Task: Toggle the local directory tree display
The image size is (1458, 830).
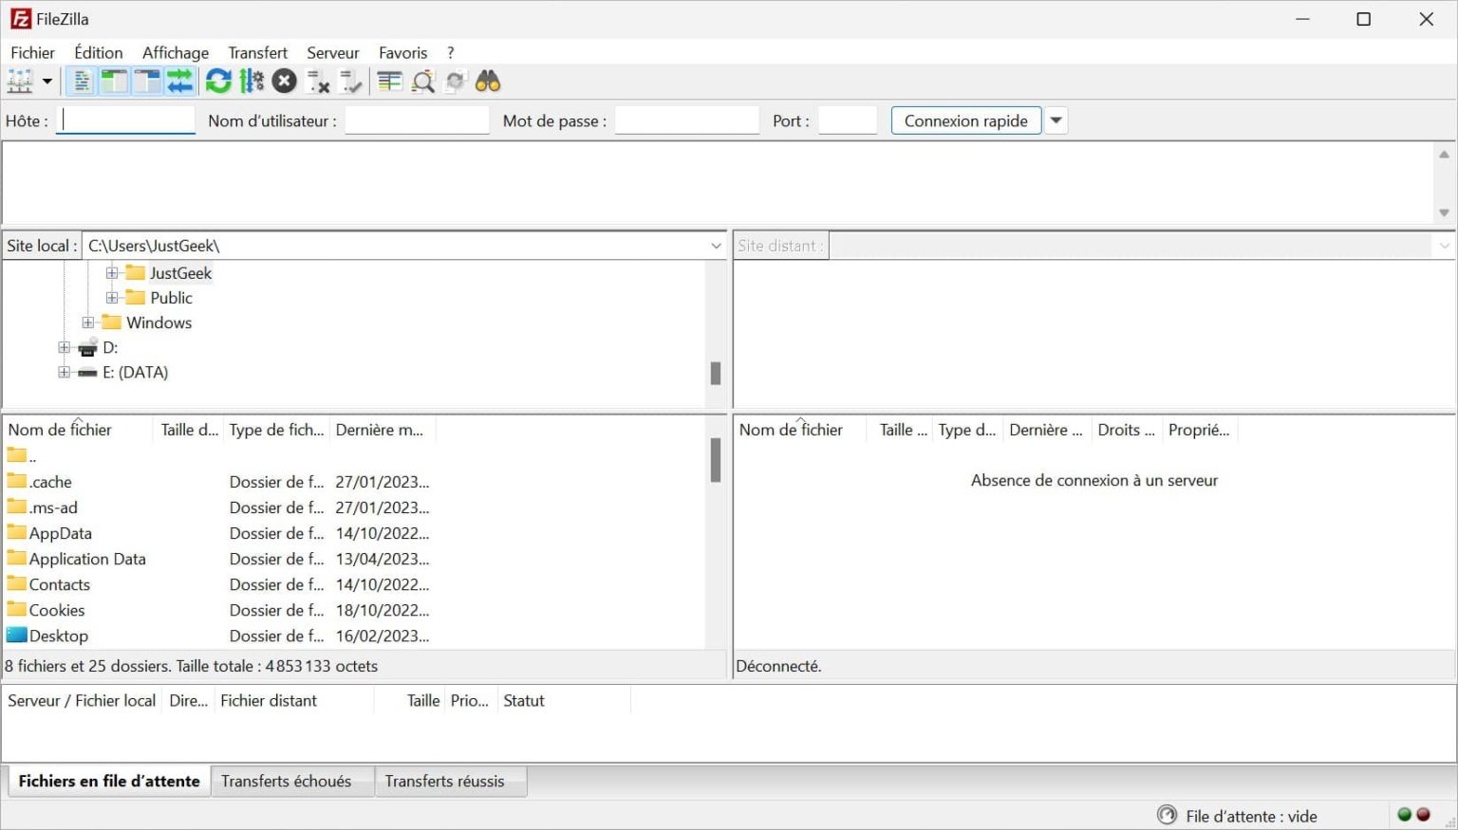Action: click(114, 82)
